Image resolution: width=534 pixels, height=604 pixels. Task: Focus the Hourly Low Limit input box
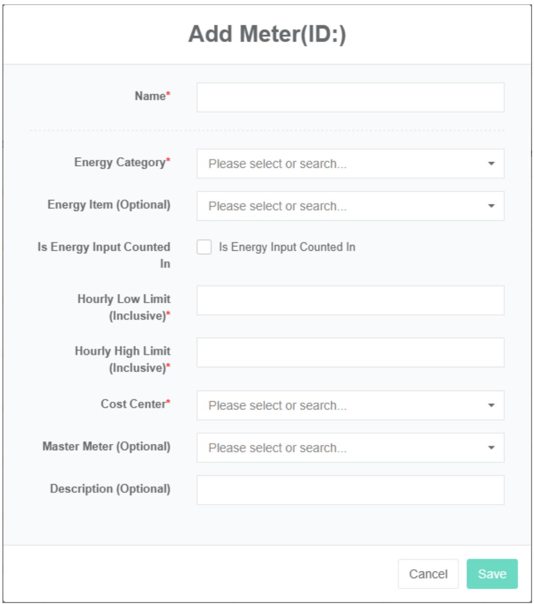[350, 300]
